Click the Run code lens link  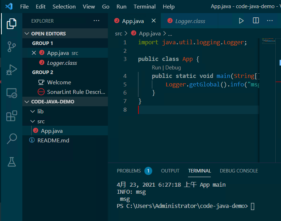(156, 68)
